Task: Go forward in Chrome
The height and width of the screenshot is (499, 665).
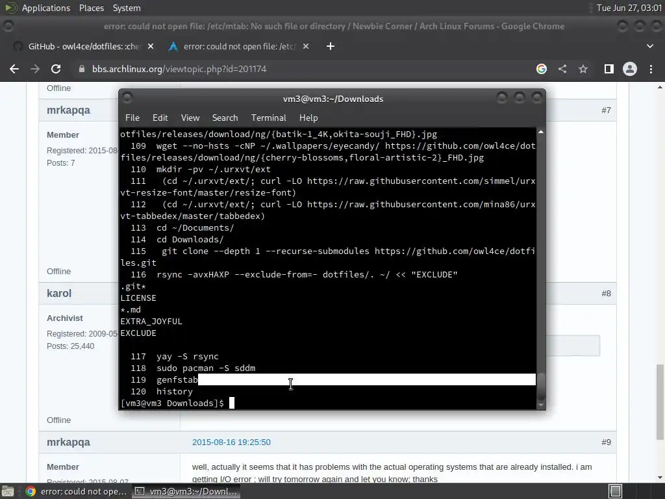Action: [35, 69]
